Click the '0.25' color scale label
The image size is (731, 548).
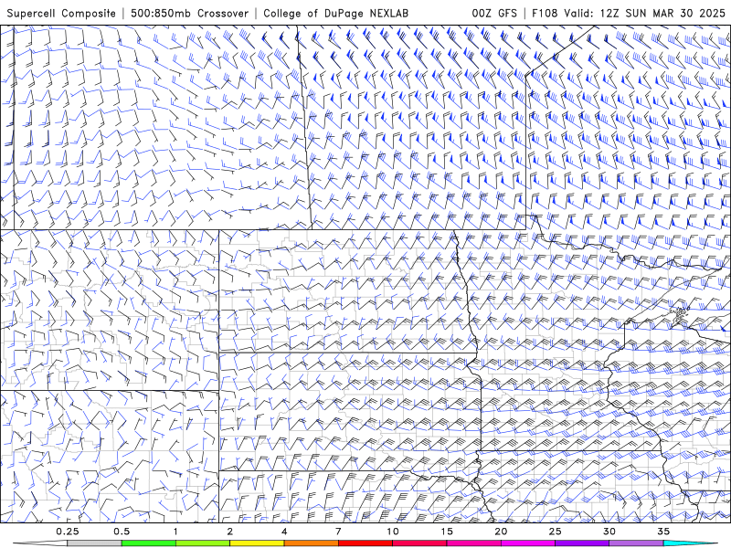tap(68, 532)
